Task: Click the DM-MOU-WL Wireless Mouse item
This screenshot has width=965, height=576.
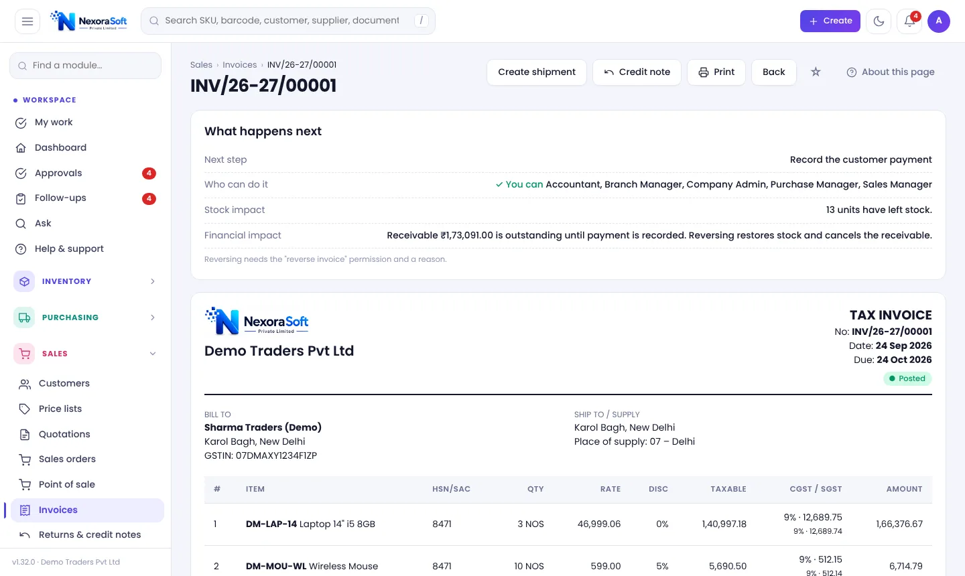Action: click(x=312, y=567)
